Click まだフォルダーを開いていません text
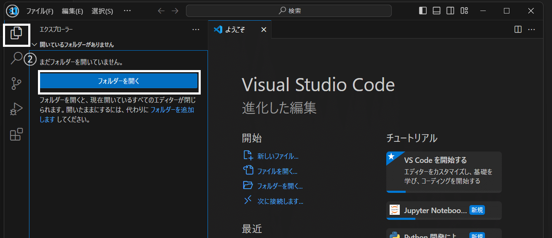Image resolution: width=552 pixels, height=238 pixels. point(81,62)
